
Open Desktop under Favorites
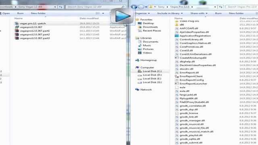pyautogui.click(x=148, y=23)
